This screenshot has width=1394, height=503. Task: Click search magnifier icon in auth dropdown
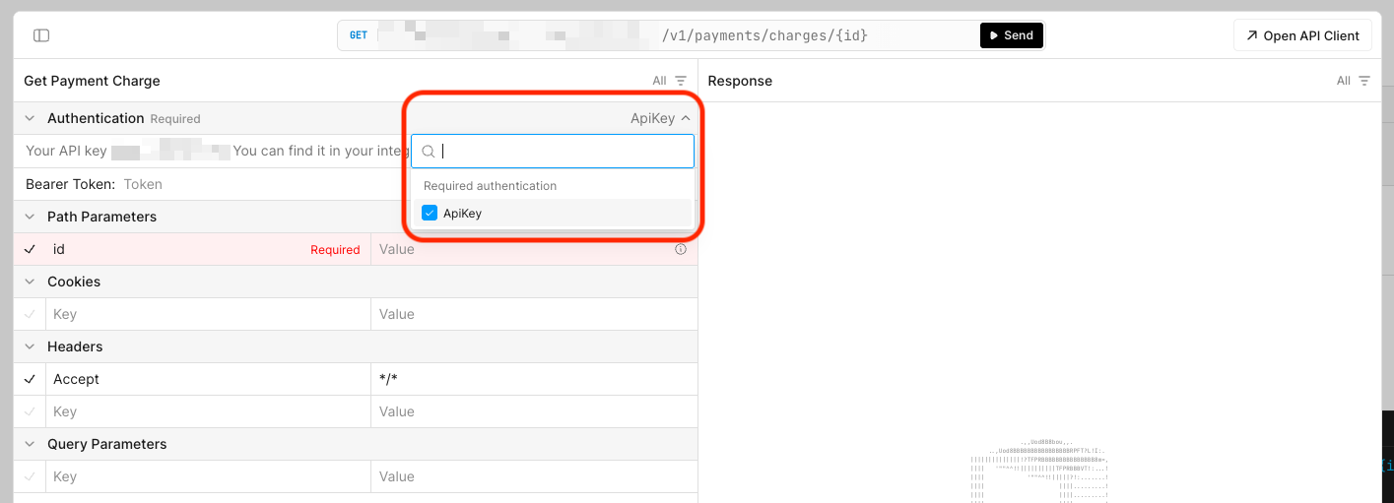(429, 152)
